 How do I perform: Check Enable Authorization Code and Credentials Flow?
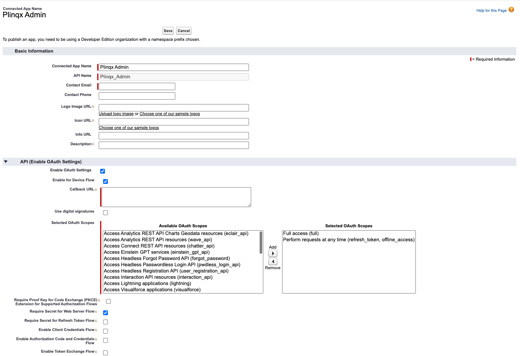pyautogui.click(x=106, y=340)
